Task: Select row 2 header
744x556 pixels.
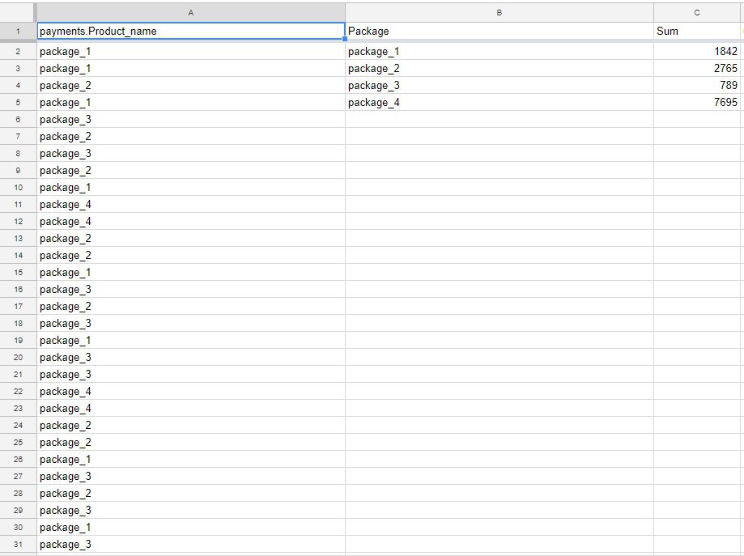Action: (x=18, y=51)
